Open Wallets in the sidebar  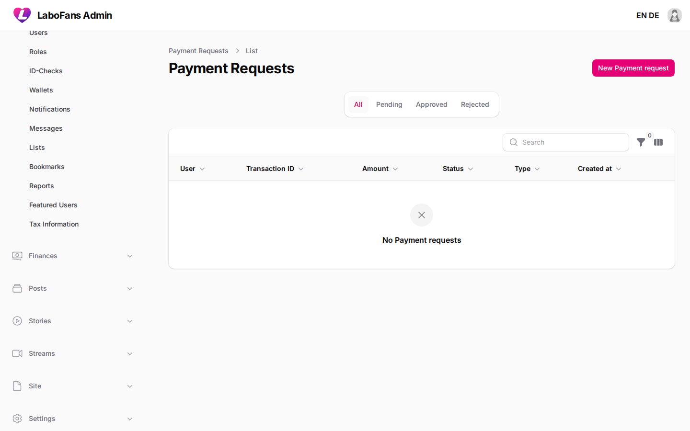41,90
